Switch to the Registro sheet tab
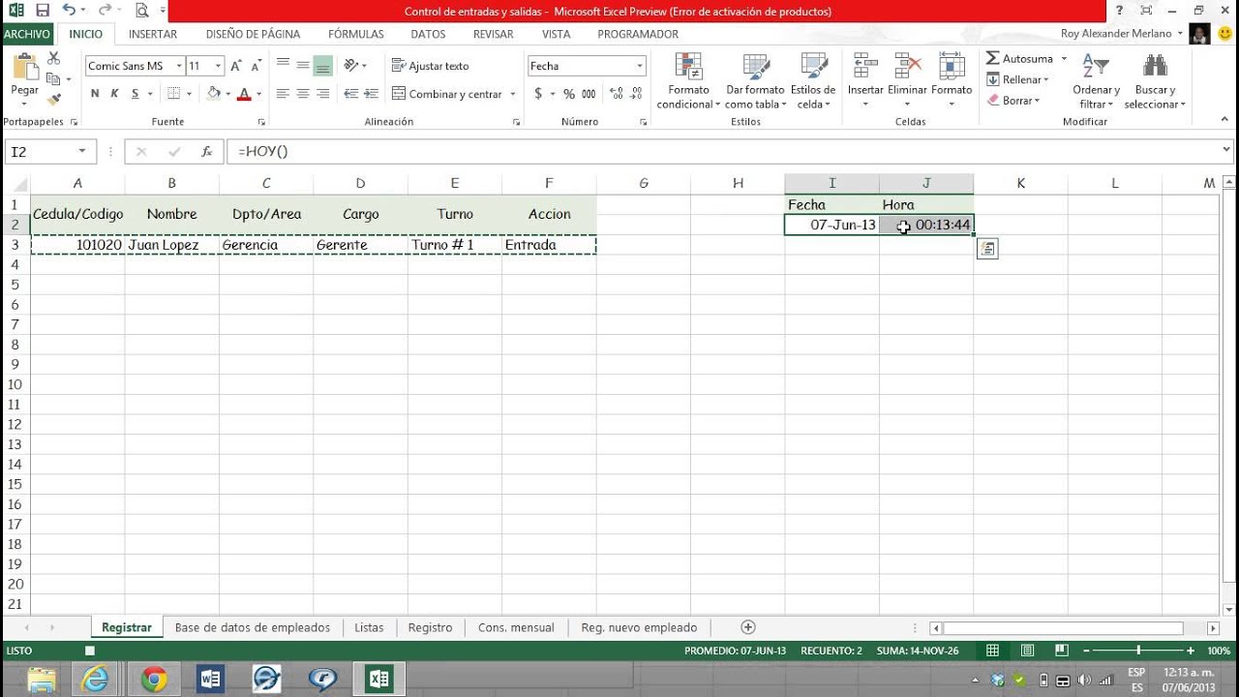This screenshot has height=697, width=1239. (430, 627)
